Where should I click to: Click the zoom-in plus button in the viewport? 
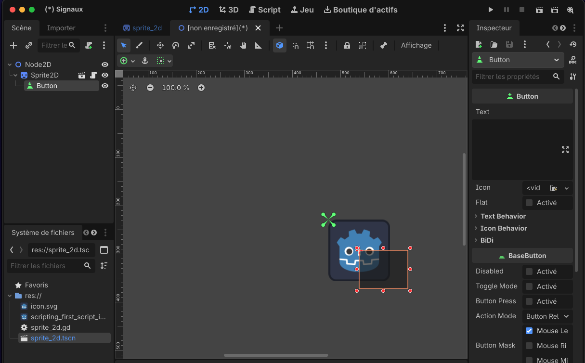201,88
